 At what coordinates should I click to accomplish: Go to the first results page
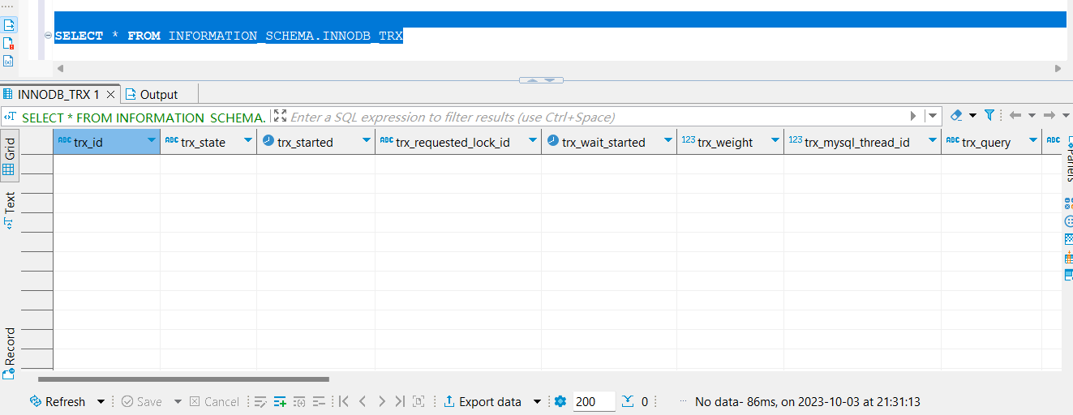tap(343, 401)
